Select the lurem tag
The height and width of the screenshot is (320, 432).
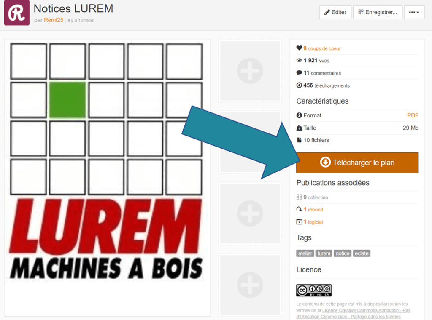point(324,253)
